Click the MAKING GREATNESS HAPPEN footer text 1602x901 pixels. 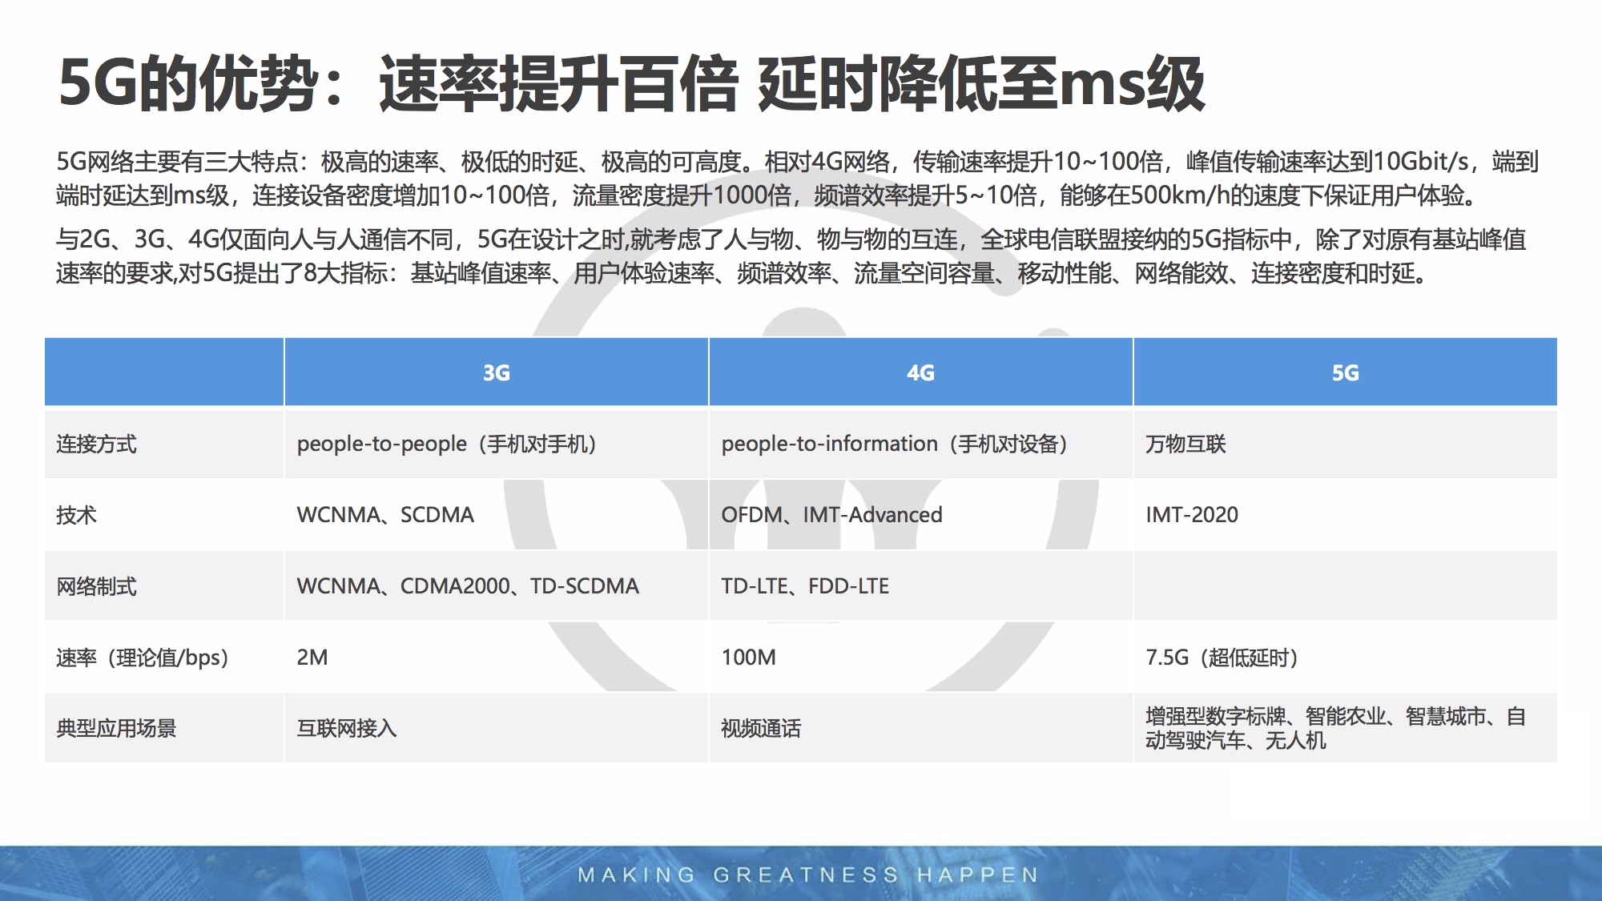pyautogui.click(x=807, y=875)
